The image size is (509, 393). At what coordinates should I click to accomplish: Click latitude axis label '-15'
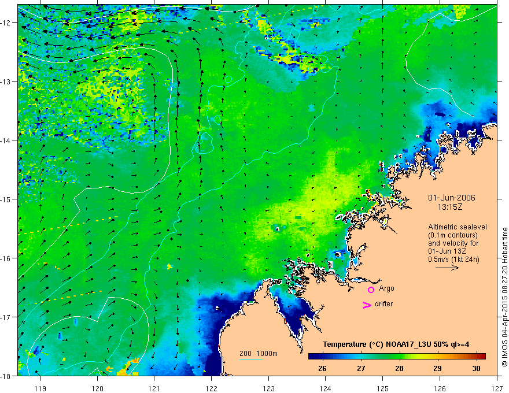[x=6, y=199]
